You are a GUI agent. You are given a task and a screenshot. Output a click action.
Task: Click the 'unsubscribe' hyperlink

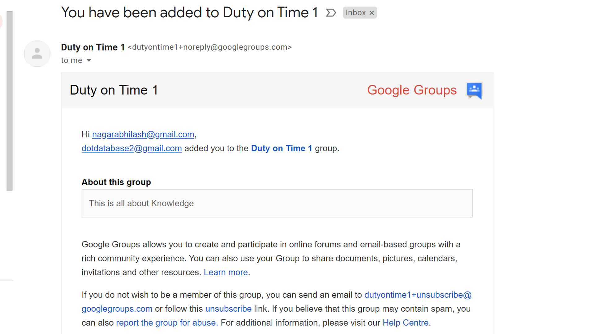coord(228,308)
